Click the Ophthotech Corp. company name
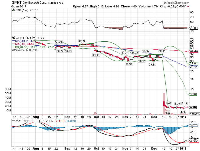200x151 pixels. 35,3
